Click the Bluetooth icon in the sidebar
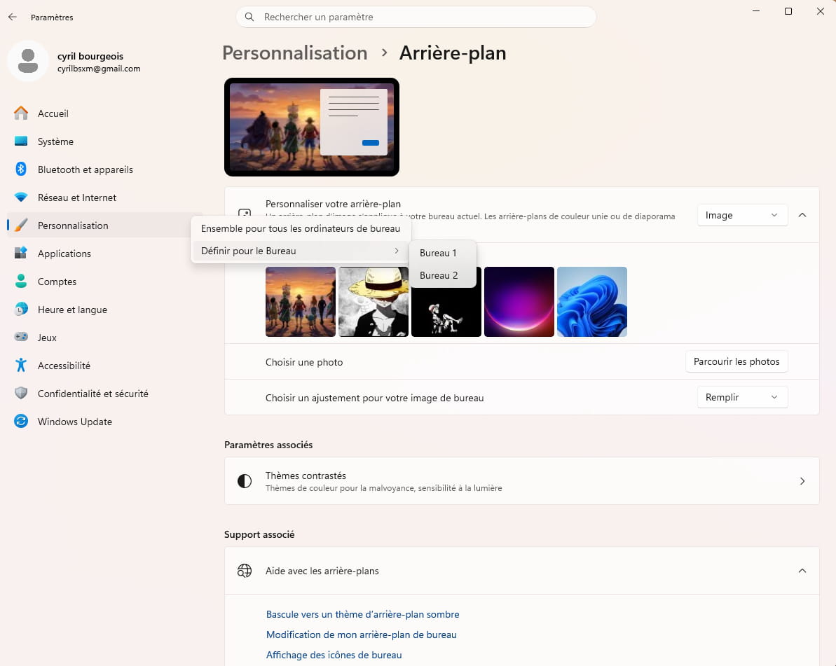 (x=21, y=169)
